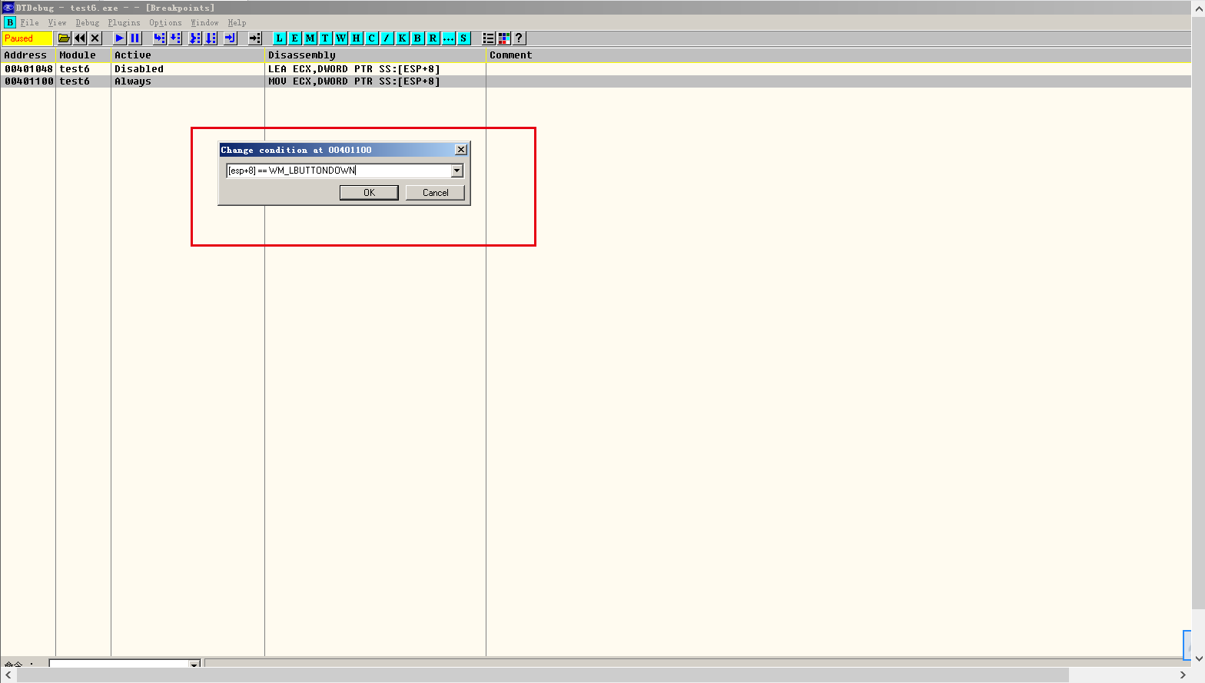
Task: Open the Options menu
Action: (166, 23)
